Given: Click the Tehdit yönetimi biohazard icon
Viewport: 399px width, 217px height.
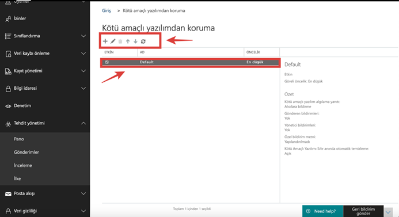Looking at the screenshot, I should pyautogui.click(x=8, y=124).
